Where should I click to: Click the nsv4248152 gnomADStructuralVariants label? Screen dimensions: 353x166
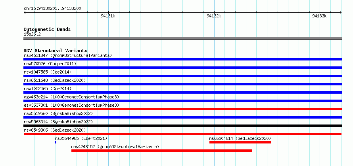[x=115, y=147]
